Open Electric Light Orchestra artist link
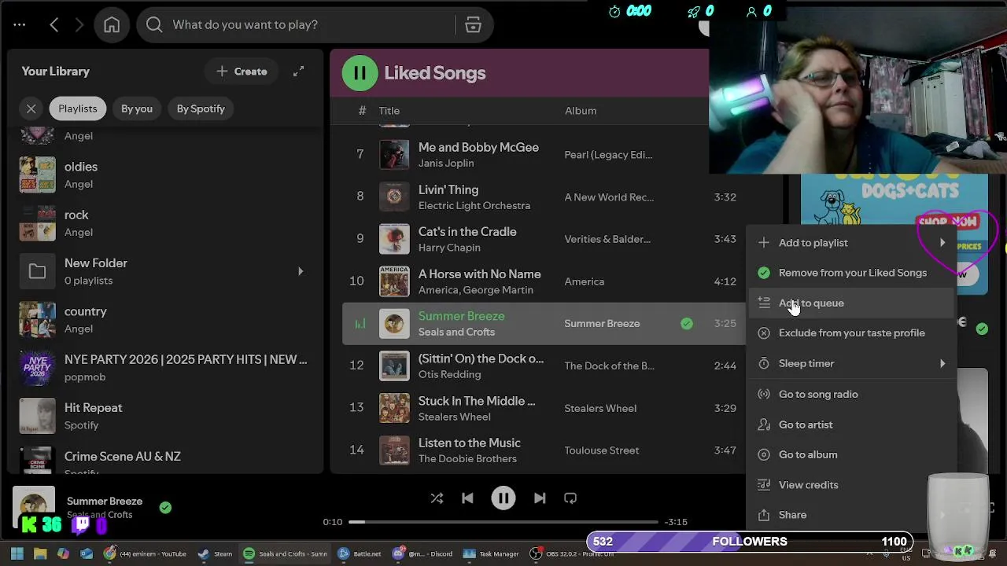1007x566 pixels. [474, 206]
